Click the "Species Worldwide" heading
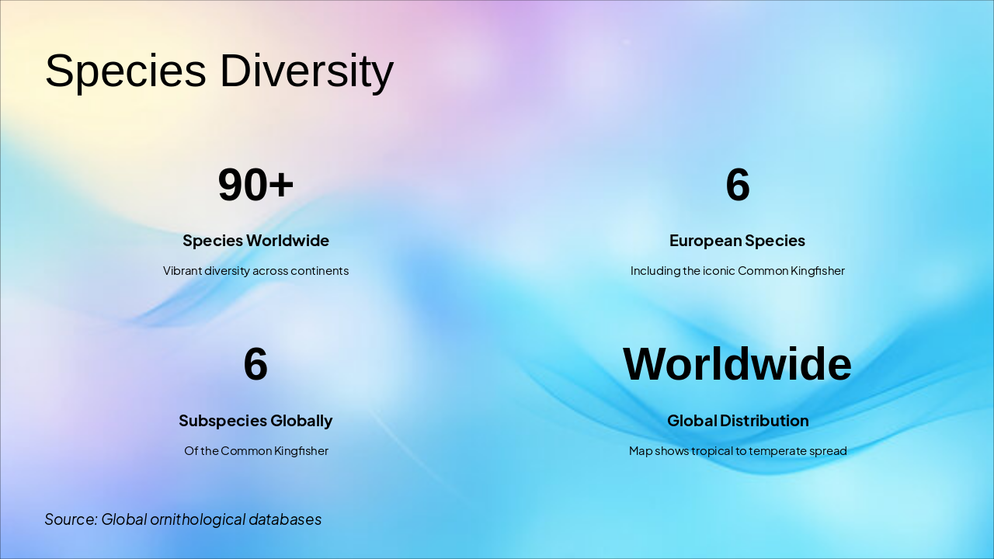The image size is (994, 559). tap(255, 241)
